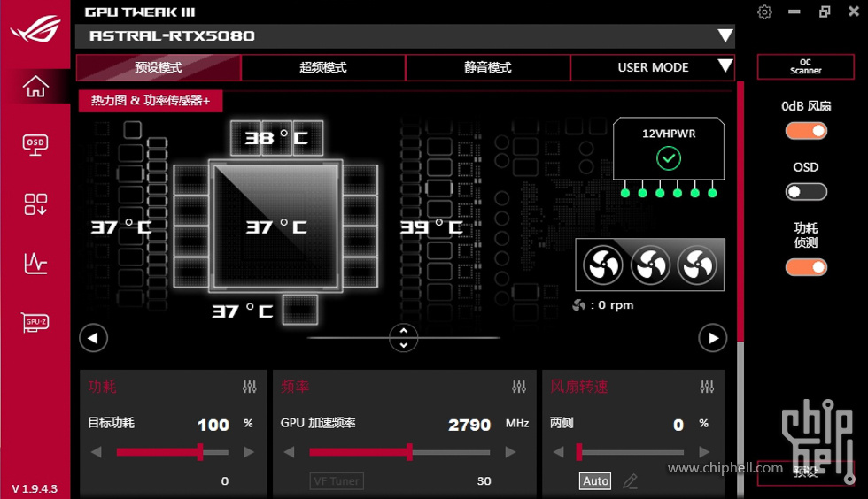Collapse the heatmap panel with up-down chevron
868x499 pixels.
coord(404,337)
